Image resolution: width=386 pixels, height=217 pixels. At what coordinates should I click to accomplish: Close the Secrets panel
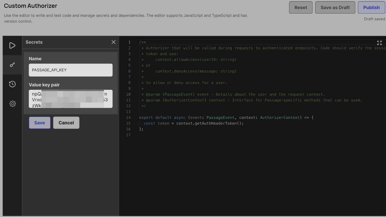[x=114, y=42]
